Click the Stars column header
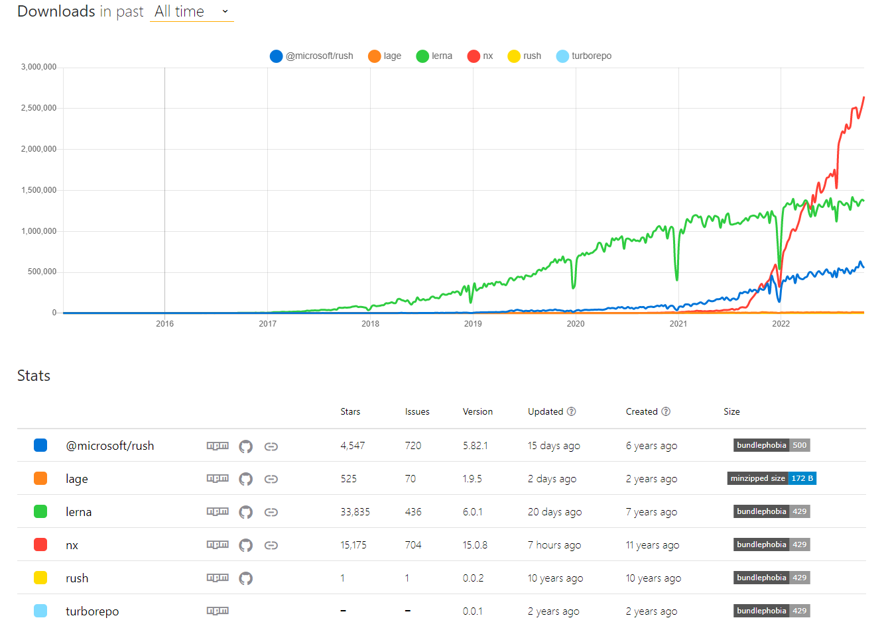886x622 pixels. point(350,411)
